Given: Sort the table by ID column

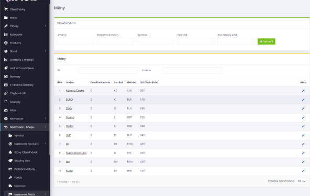Looking at the screenshot, I should pos(60,82).
